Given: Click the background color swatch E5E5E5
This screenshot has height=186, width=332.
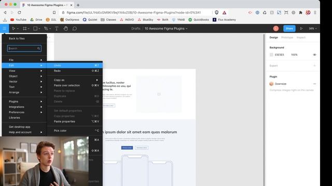Looking at the screenshot, I should pyautogui.click(x=271, y=55).
